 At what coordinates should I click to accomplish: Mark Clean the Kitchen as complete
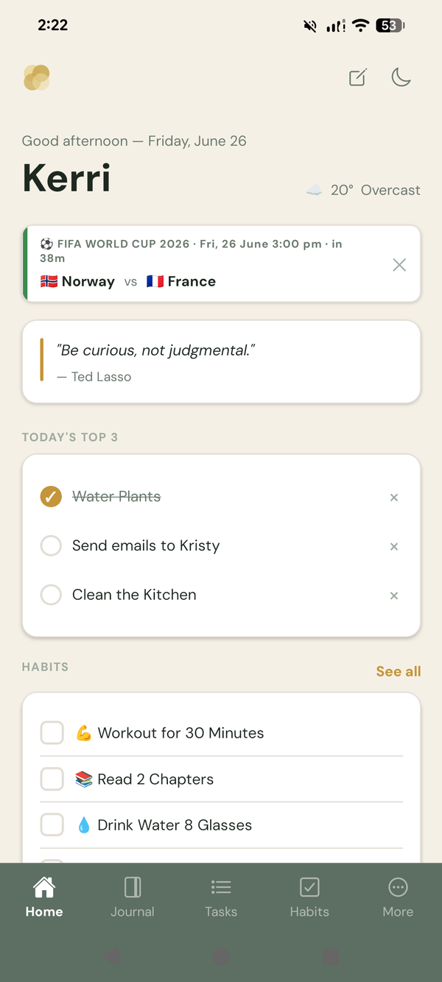point(51,595)
